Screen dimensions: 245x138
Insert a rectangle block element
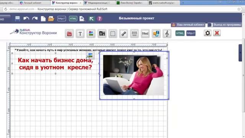click(x=113, y=33)
